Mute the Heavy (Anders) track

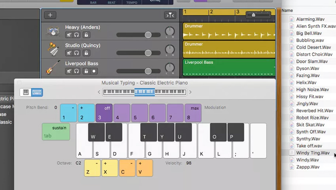pyautogui.click(x=69, y=35)
